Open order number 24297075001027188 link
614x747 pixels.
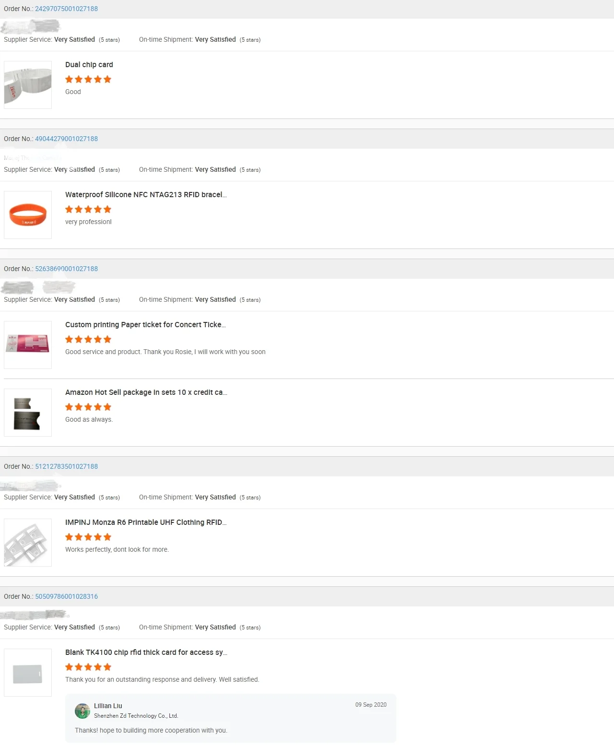tap(66, 9)
